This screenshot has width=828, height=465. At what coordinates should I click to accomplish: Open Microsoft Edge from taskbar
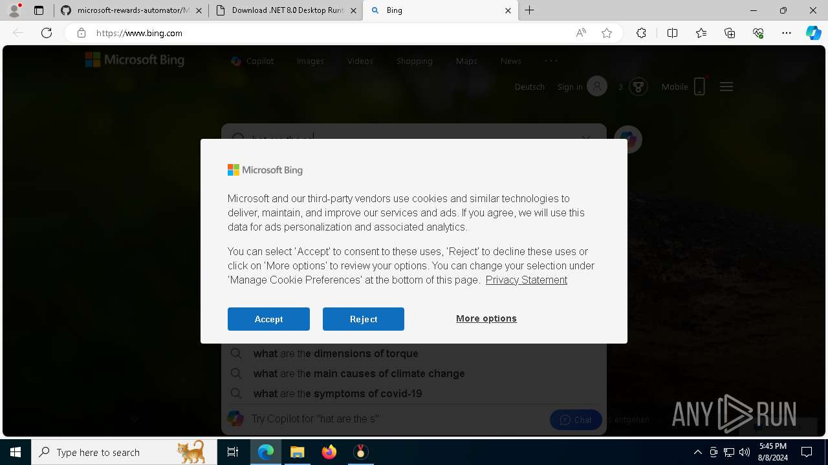266,452
